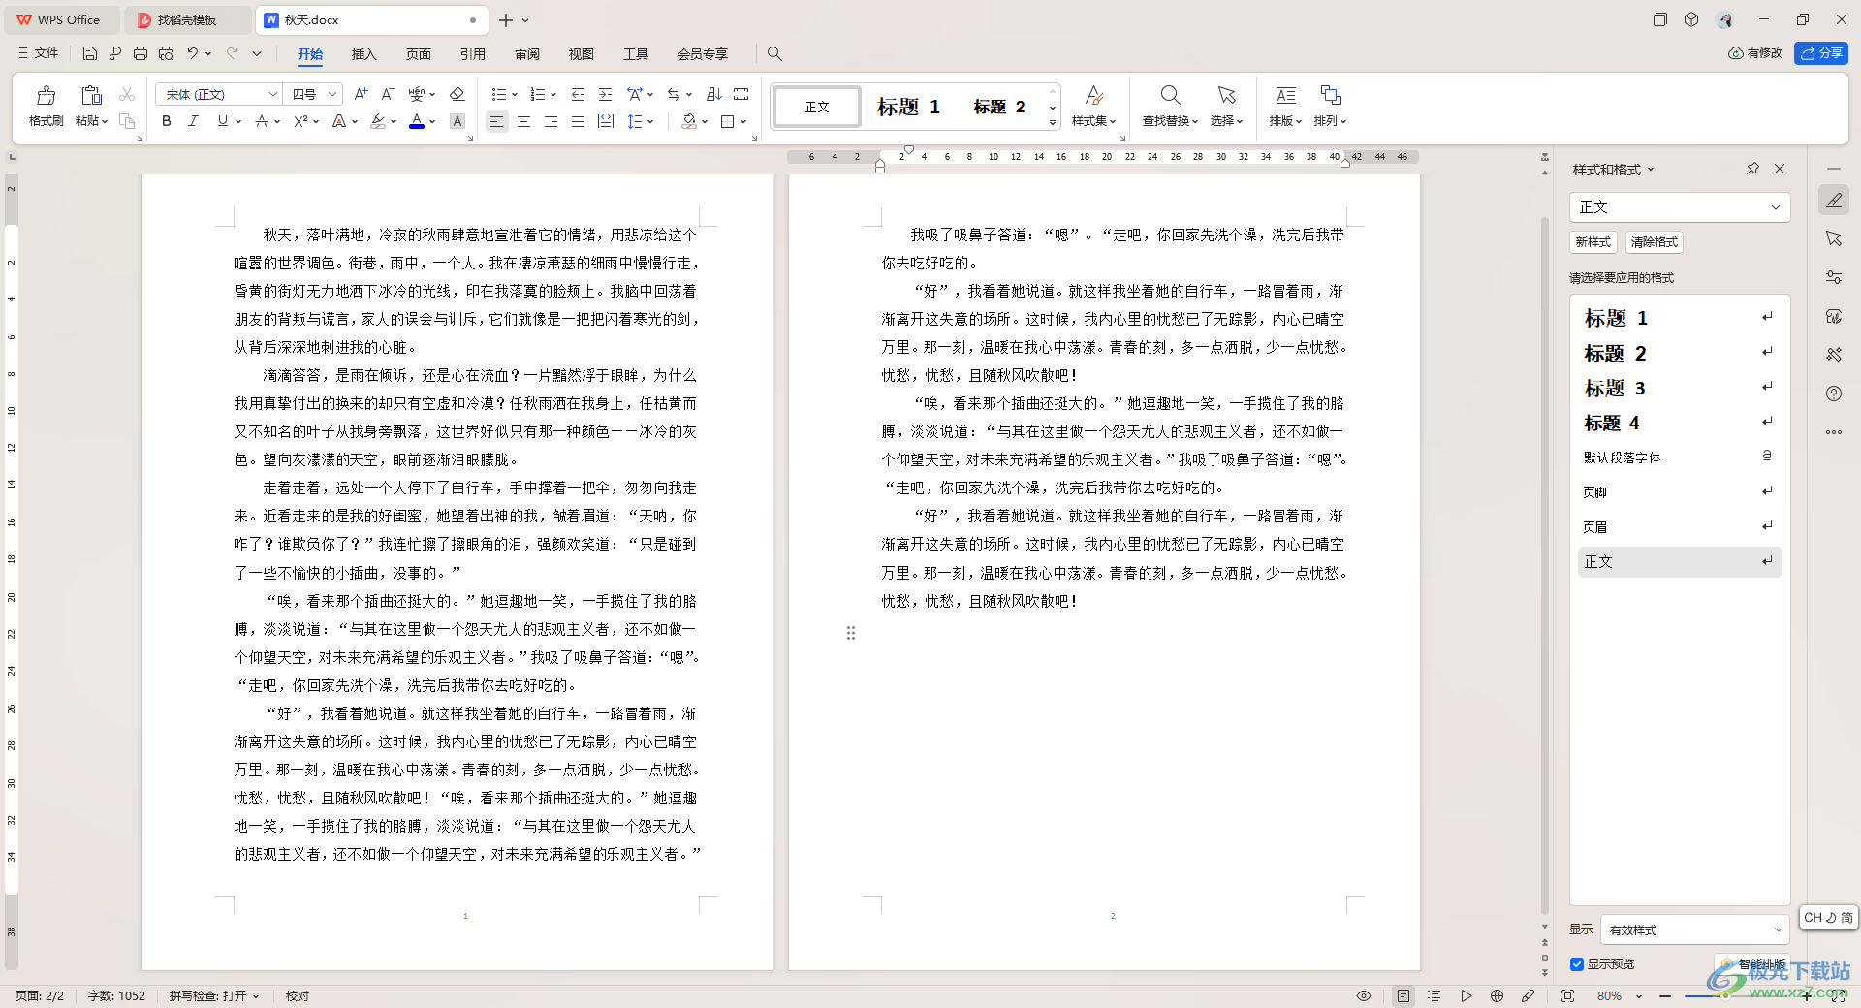Open the Review ribbon tab

tap(526, 54)
